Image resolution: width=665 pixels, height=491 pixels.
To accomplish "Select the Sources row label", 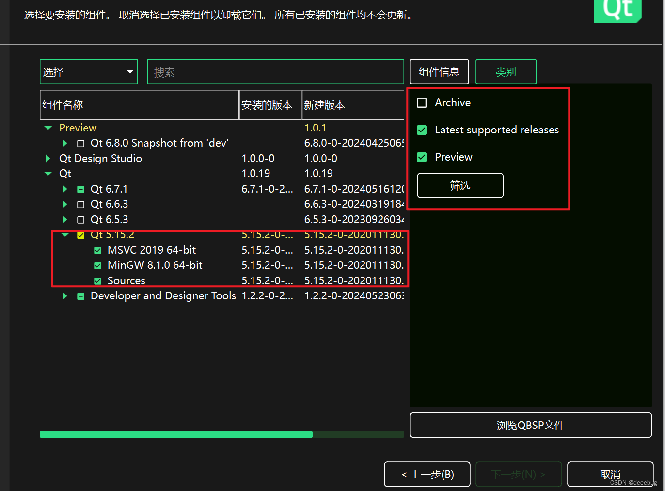I will tap(127, 281).
